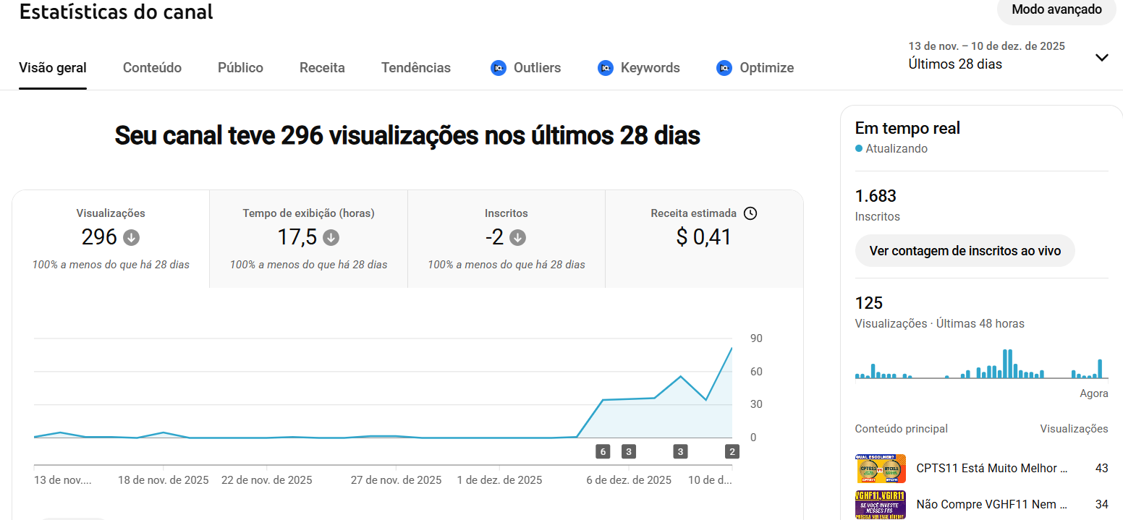Select the Outliers analytics icon
Screen dimensions: 1123x520
click(496, 67)
